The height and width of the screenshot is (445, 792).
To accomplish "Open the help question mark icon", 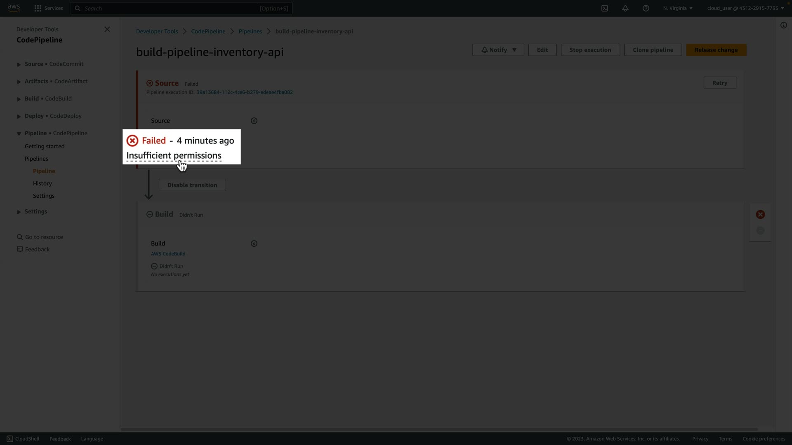I will point(646,8).
